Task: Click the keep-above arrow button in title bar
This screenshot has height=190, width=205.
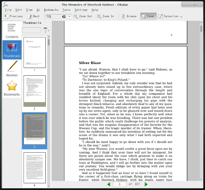Action: (x=184, y=5)
